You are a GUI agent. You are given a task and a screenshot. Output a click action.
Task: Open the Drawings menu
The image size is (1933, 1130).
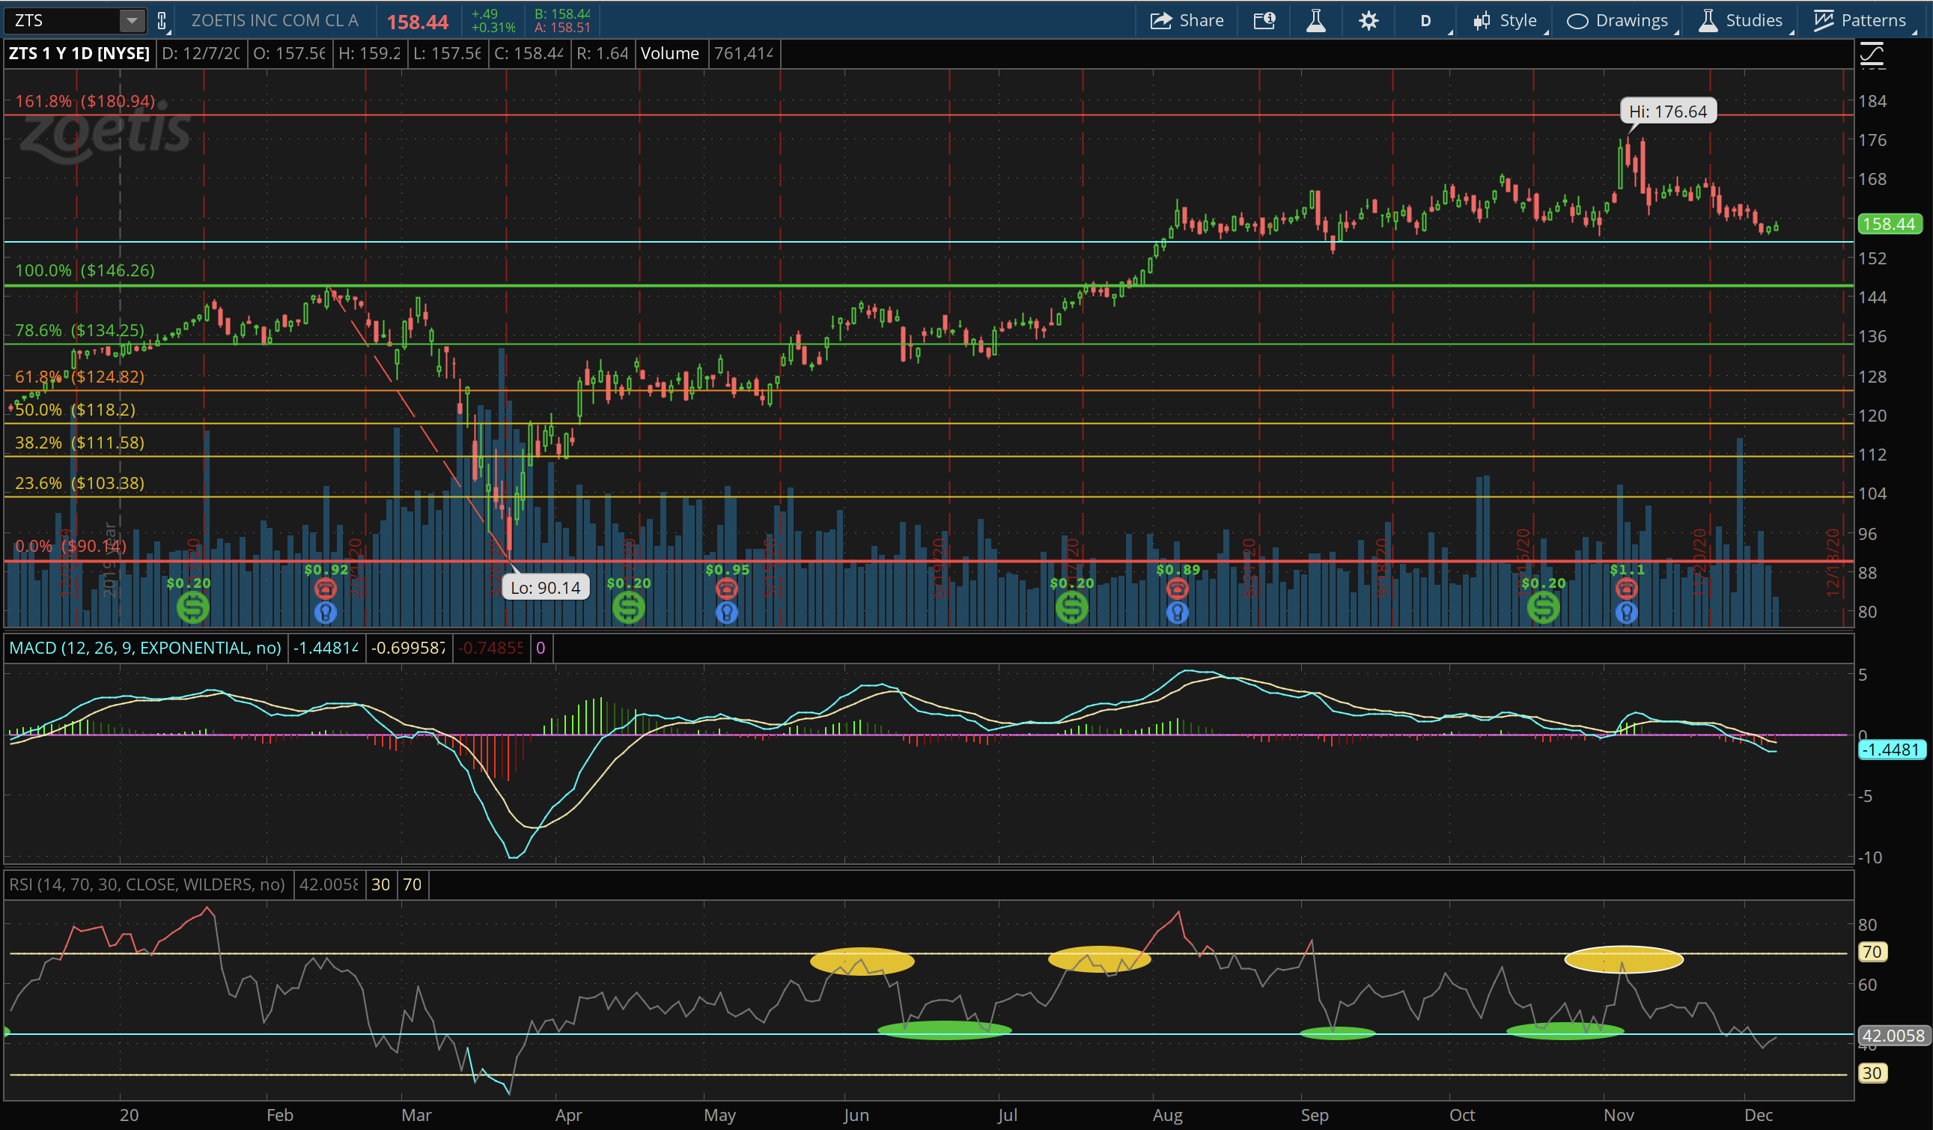(x=1618, y=21)
